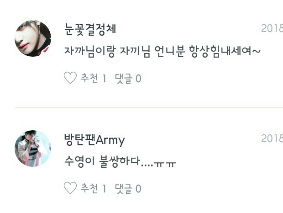Open 눈꽃결정체's profile picture
The height and width of the screenshot is (213, 283).
[33, 38]
